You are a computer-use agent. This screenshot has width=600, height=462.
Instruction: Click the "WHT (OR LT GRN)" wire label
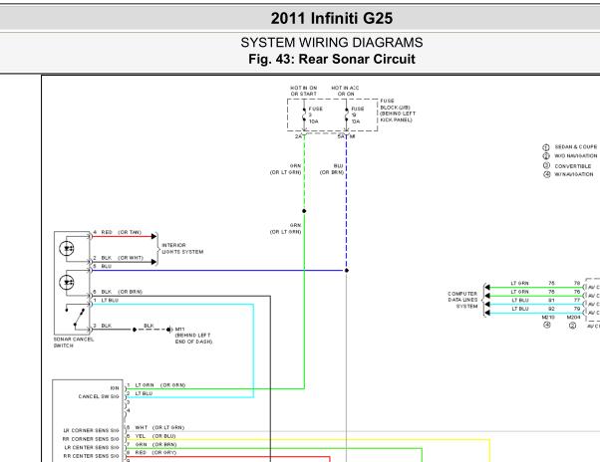point(159,427)
